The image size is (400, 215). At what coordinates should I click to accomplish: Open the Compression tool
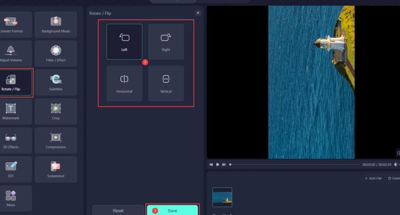pos(56,140)
